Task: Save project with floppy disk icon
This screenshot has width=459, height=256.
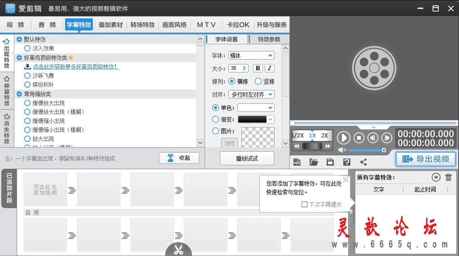Action: click(x=330, y=162)
